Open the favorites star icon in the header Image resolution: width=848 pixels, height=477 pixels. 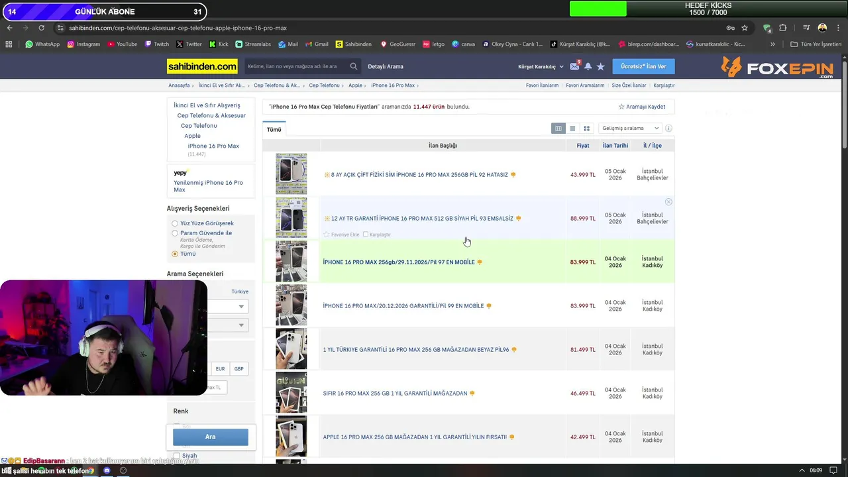[x=600, y=66]
